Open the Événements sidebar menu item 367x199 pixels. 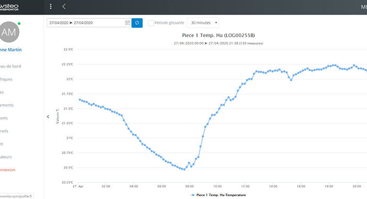[6, 105]
